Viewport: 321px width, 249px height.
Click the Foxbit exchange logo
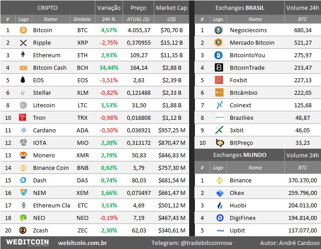click(x=219, y=80)
